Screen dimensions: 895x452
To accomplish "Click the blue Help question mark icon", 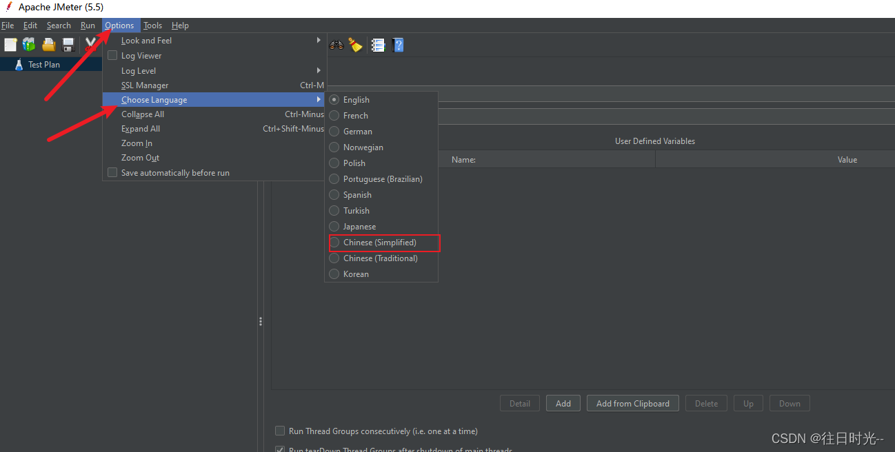I will click(x=398, y=45).
